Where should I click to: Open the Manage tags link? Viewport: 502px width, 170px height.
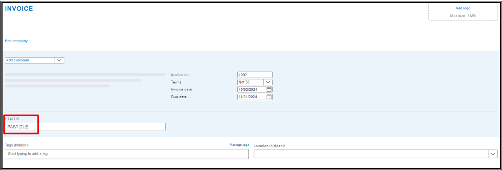point(239,145)
